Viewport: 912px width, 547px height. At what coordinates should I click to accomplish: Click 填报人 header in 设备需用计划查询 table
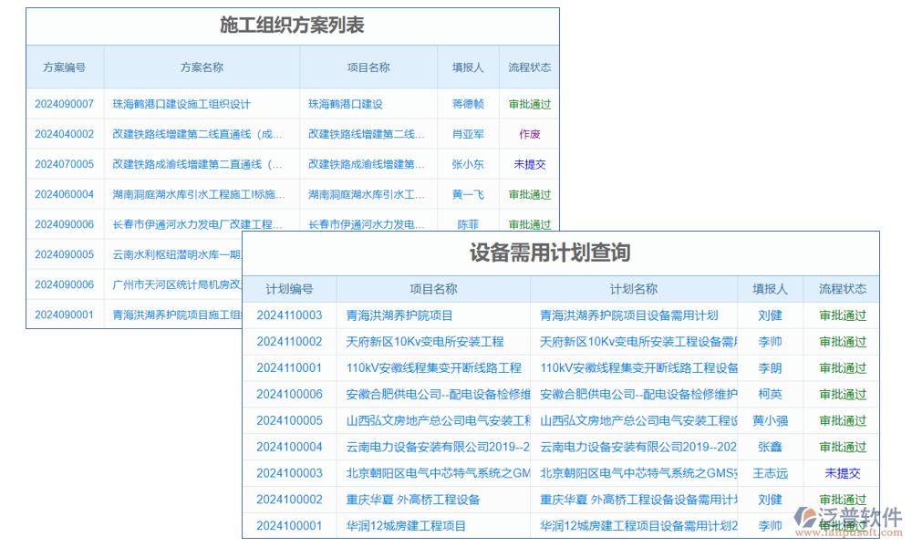click(x=770, y=289)
